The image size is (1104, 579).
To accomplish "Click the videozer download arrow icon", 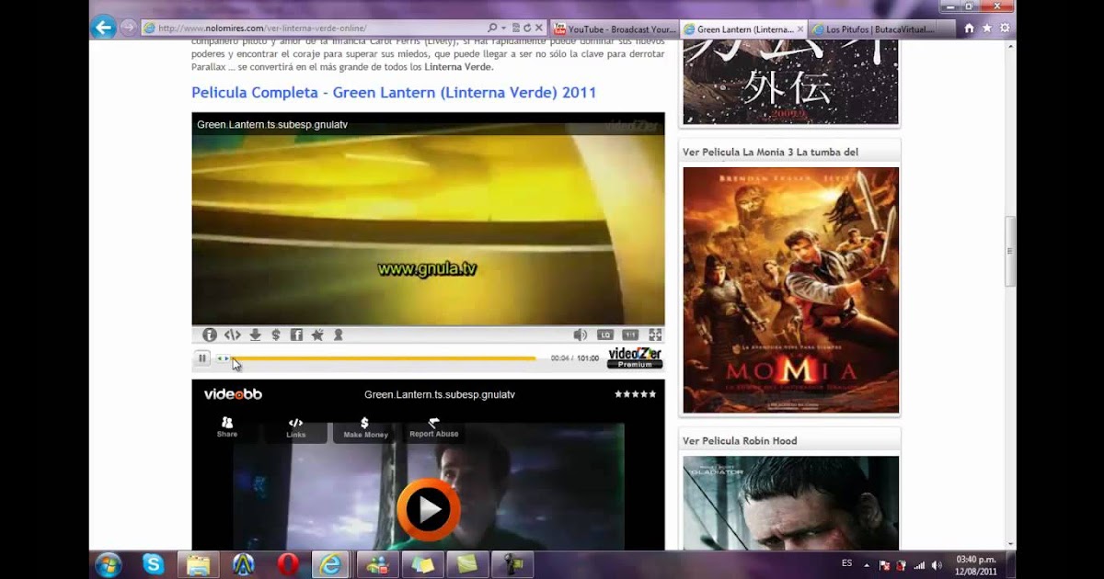I will coord(256,335).
